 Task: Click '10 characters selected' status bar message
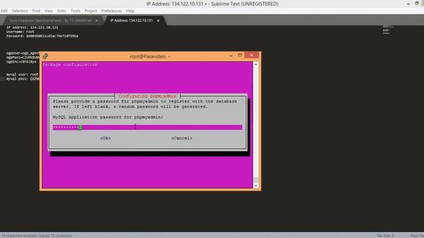[x=37, y=235]
